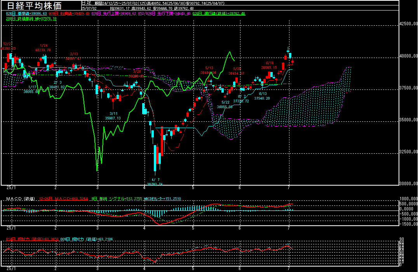The height and width of the screenshot is (272, 418).
Task: Click the 42500.00 price axis label
Action: [409, 24]
